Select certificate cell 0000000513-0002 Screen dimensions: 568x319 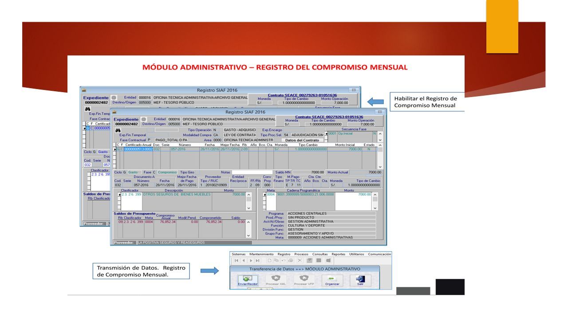pos(138,149)
